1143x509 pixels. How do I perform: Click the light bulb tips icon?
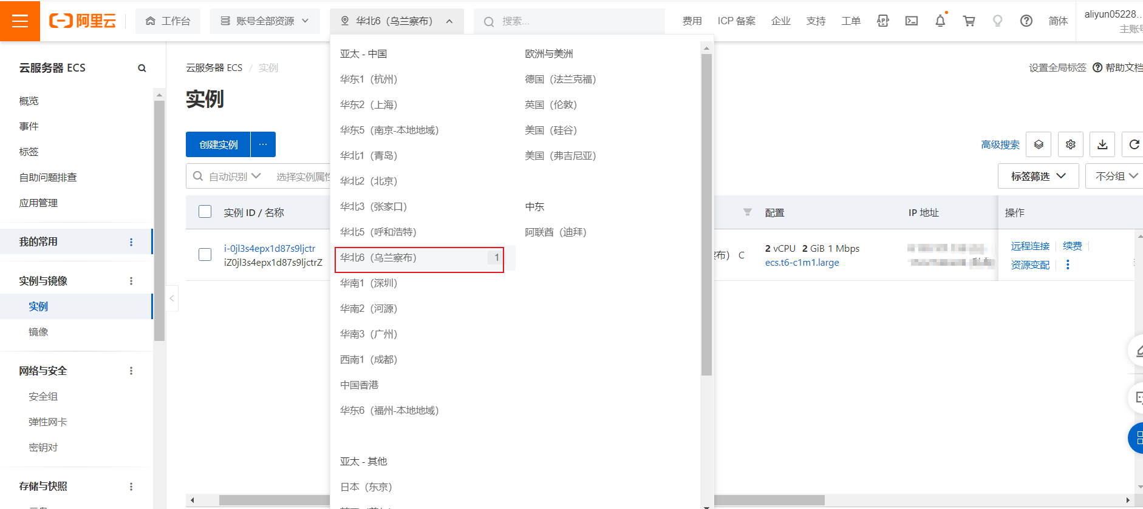tap(997, 21)
